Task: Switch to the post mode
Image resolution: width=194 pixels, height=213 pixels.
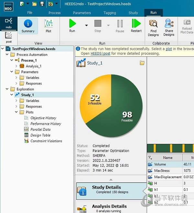Action: pyautogui.click(x=8, y=37)
